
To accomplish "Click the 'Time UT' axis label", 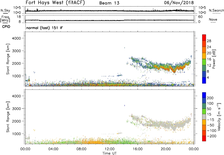I will click(x=109, y=153).
